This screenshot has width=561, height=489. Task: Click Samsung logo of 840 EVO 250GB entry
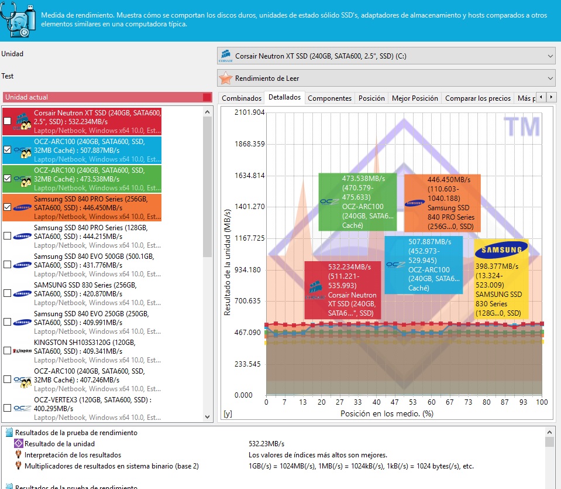[x=22, y=322]
